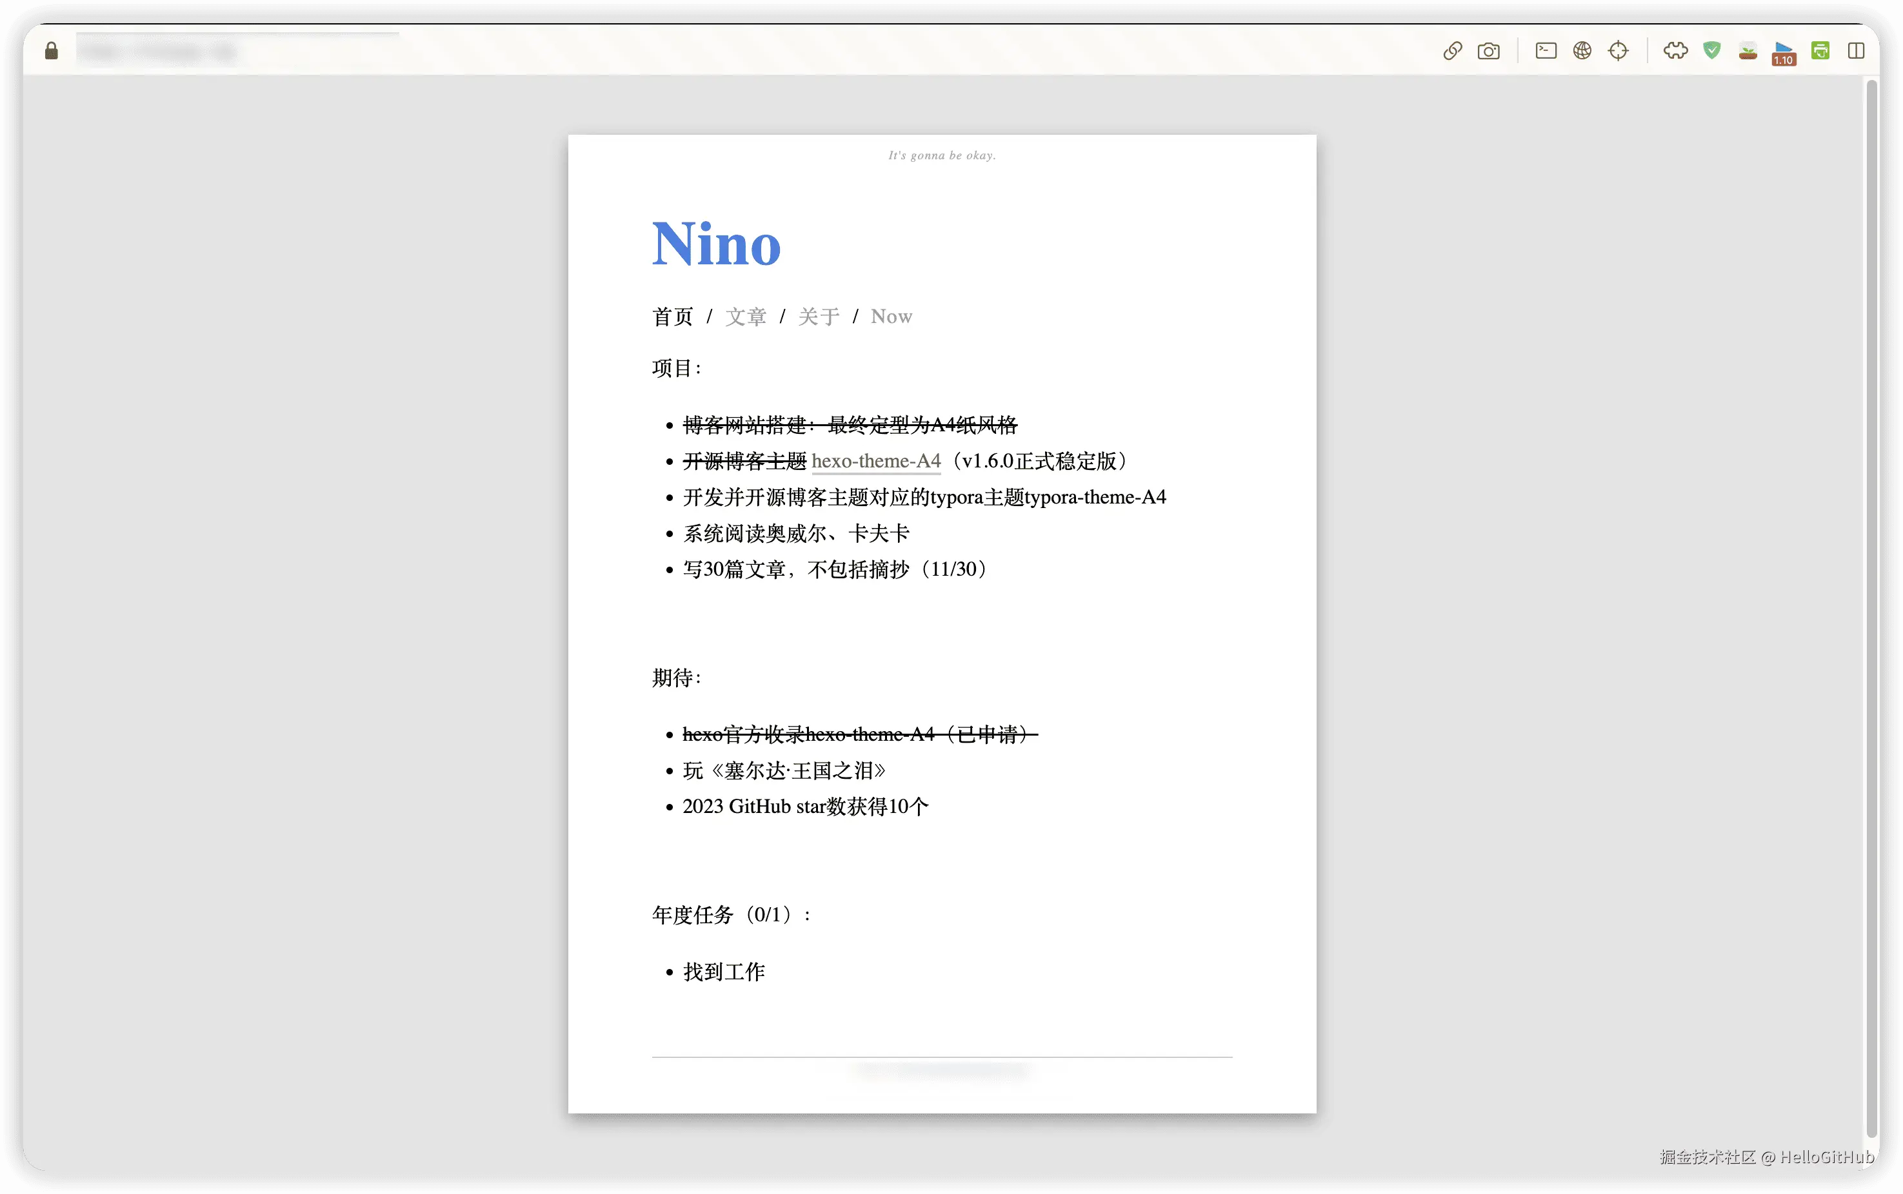Click the copy link chain icon
This screenshot has height=1194, width=1903.
(1452, 52)
